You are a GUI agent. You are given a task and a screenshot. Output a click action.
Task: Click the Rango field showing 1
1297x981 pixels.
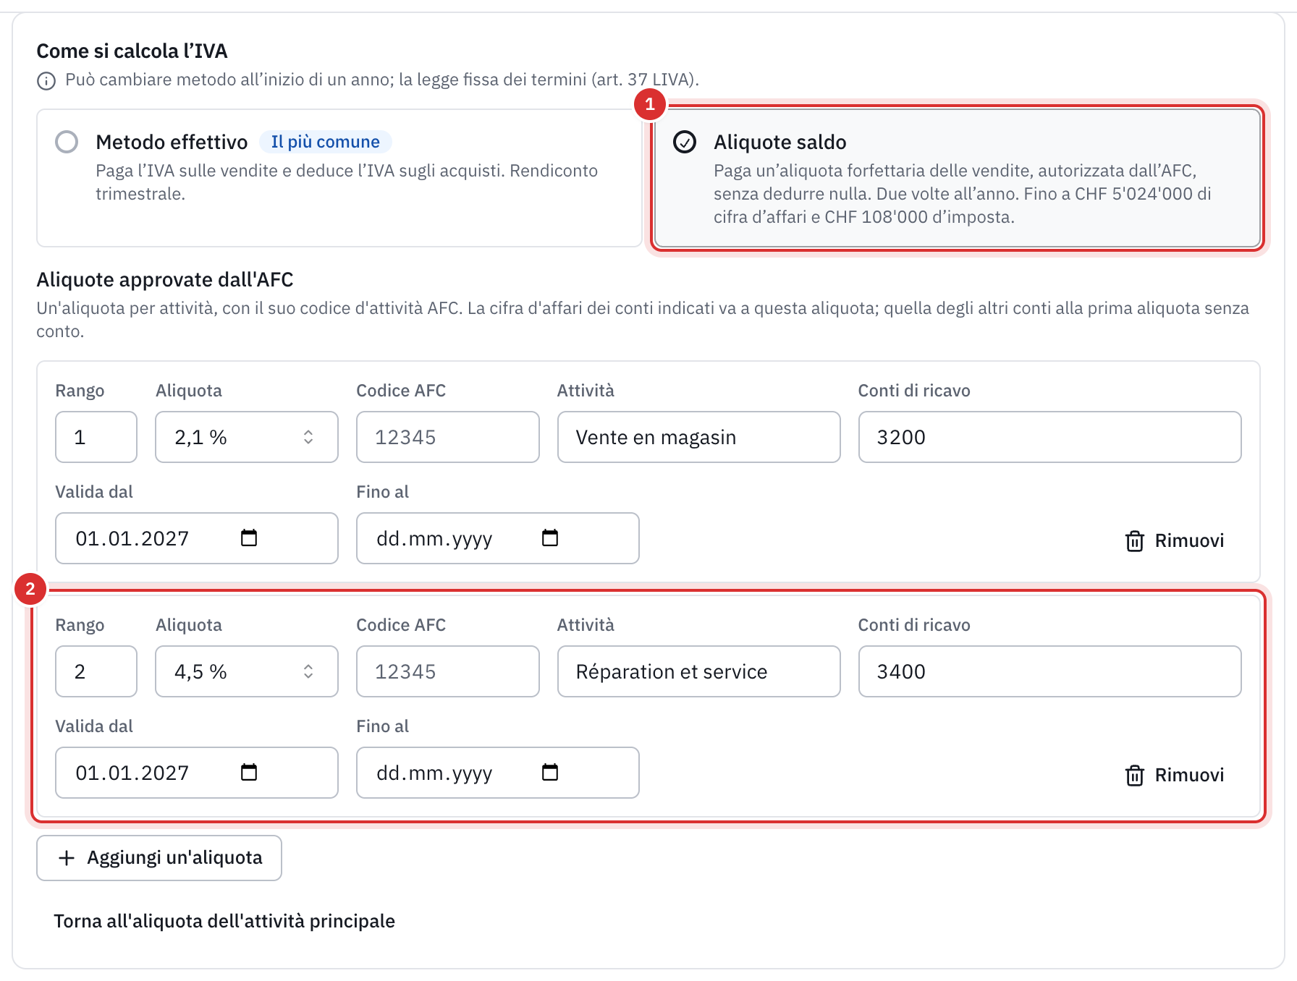click(x=96, y=437)
